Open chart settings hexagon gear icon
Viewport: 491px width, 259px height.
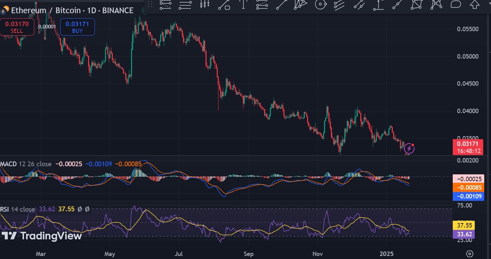(x=470, y=254)
